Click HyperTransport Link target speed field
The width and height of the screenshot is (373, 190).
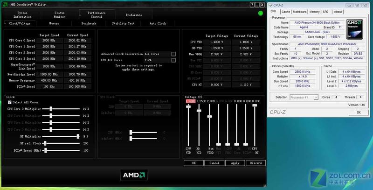tap(49, 66)
